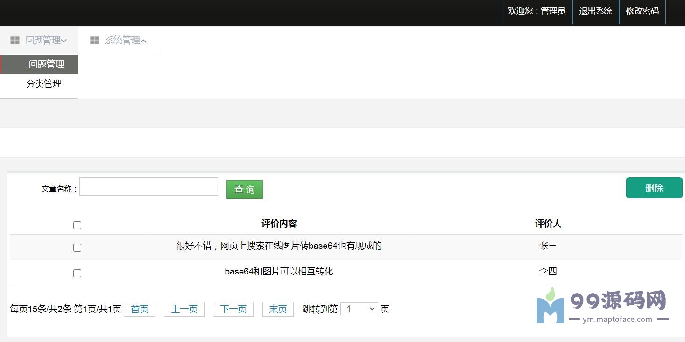Check the box for 张三's review row

pos(78,248)
